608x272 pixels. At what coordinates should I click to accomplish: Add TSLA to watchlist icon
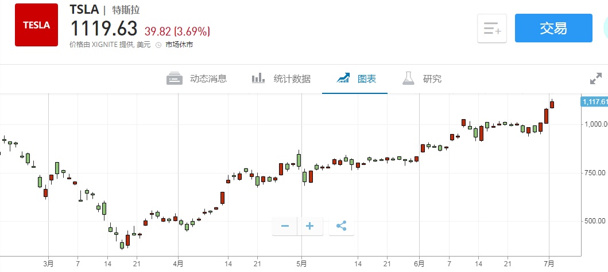pyautogui.click(x=492, y=28)
